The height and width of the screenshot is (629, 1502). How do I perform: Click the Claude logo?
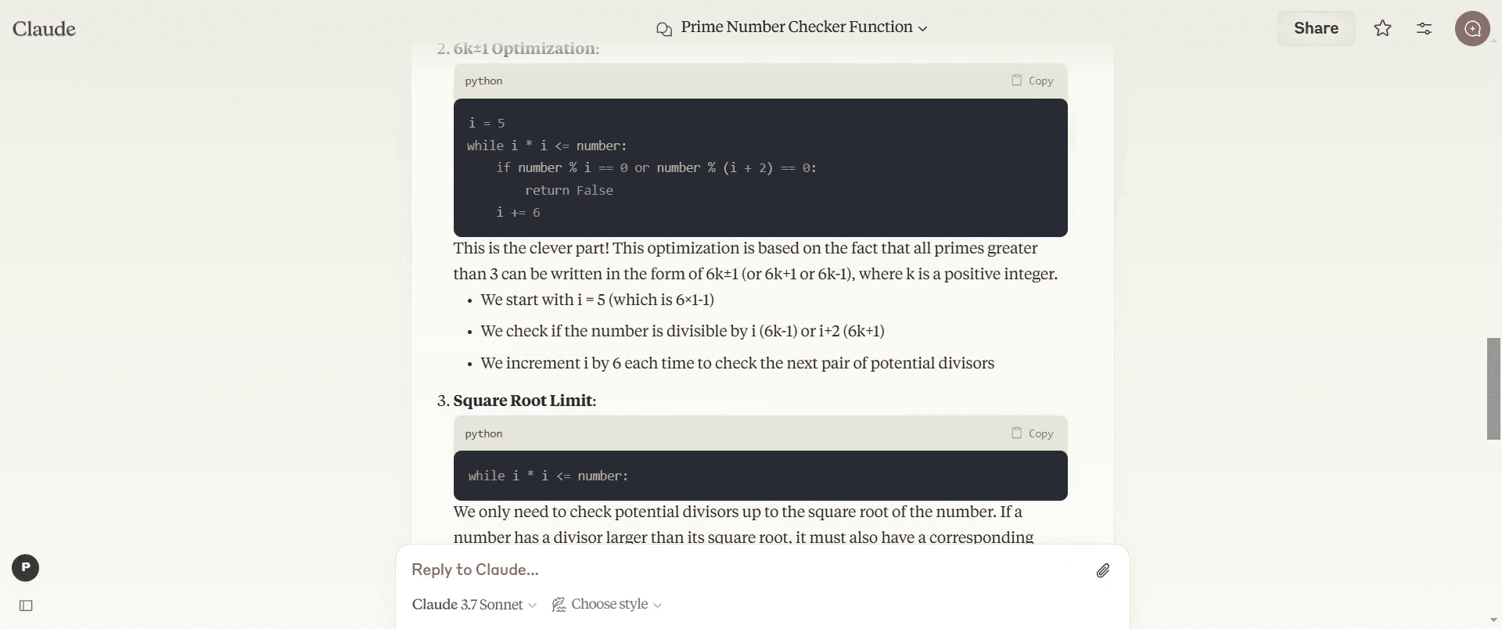click(x=45, y=29)
